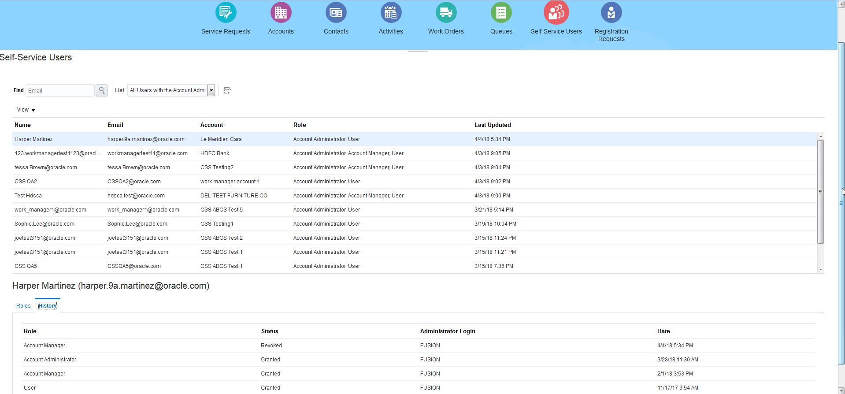The height and width of the screenshot is (394, 845).
Task: Click the Revoked status in History
Action: coord(271,346)
